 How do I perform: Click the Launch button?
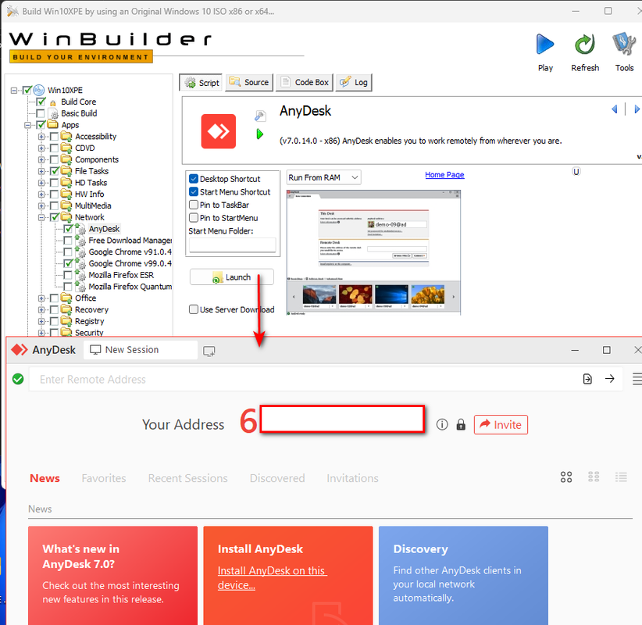[x=232, y=277]
